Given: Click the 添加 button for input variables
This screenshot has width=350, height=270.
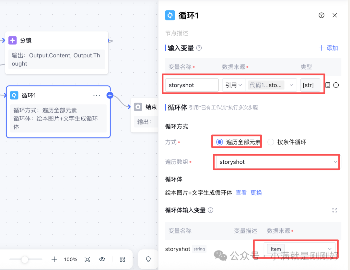Looking at the screenshot, I should [328, 48].
